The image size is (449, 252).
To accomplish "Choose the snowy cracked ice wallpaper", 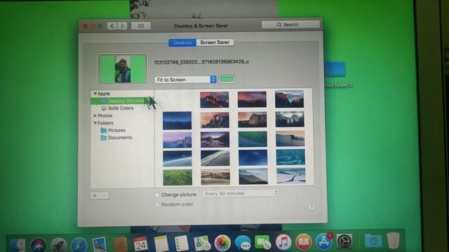I will 291,175.
